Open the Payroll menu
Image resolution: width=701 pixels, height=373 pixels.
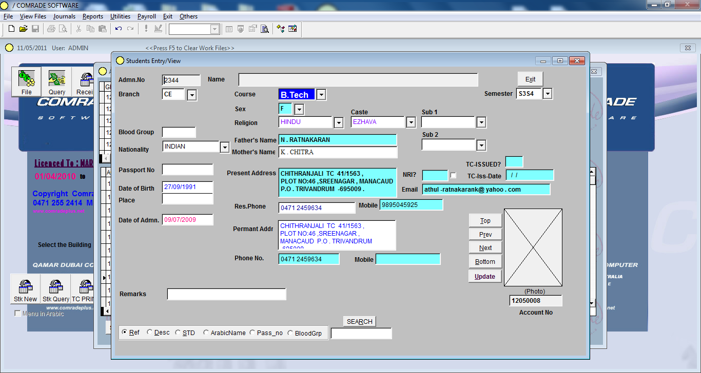(147, 16)
